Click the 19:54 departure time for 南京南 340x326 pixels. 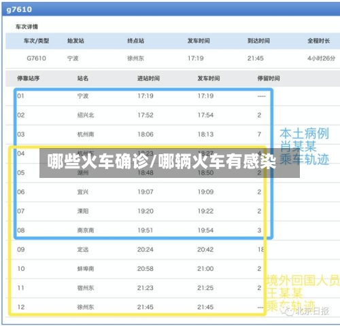click(x=205, y=230)
